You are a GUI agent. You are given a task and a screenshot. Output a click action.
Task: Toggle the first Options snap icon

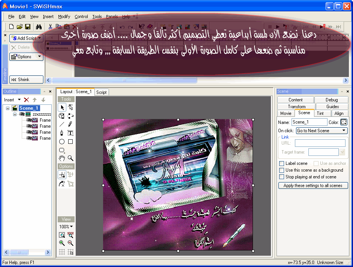[62, 175]
